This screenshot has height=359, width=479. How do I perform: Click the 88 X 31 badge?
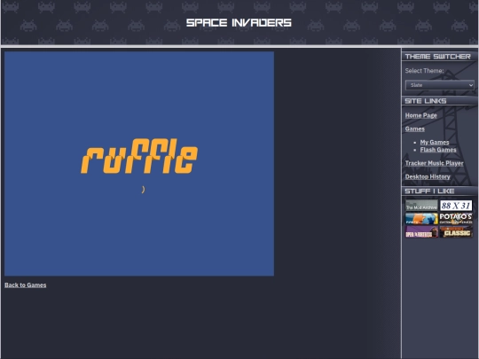pos(456,205)
